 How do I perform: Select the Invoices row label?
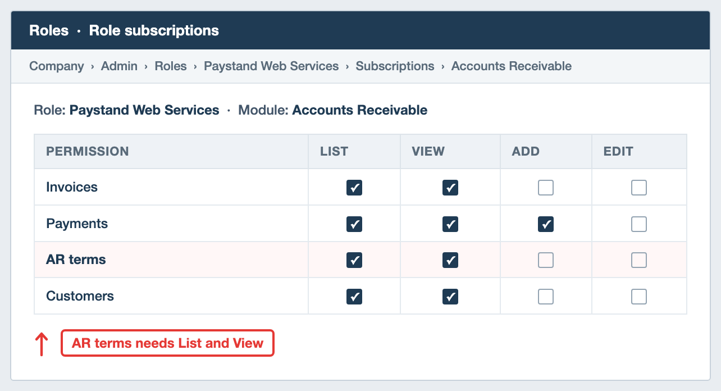[x=72, y=187]
